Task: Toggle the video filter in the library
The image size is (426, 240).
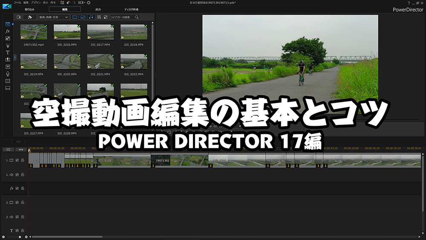Action: point(75,17)
